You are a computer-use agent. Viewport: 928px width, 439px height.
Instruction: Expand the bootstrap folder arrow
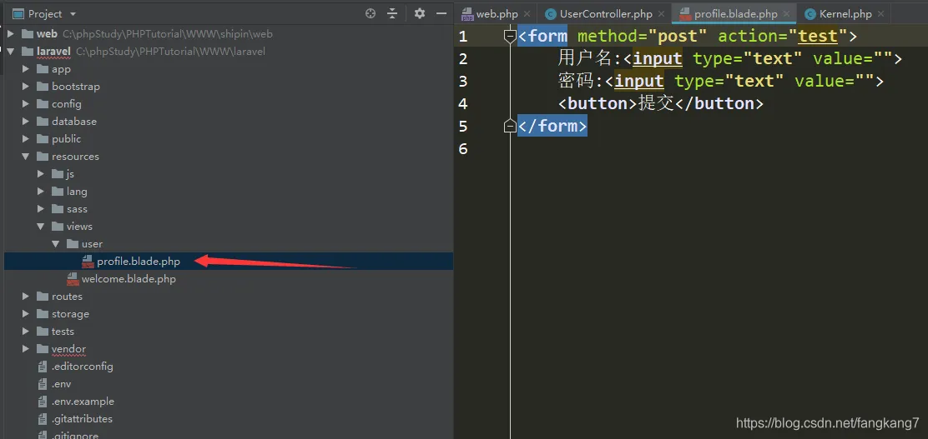25,87
